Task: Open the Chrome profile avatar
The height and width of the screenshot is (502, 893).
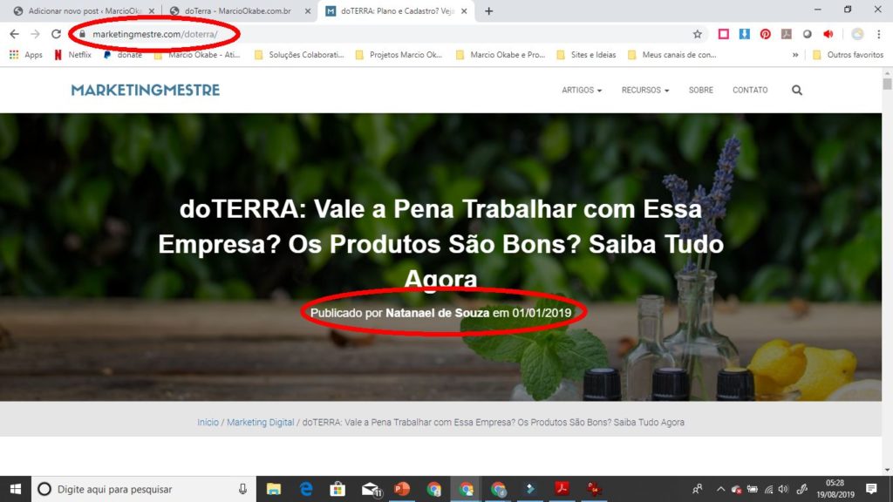Action: (857, 34)
